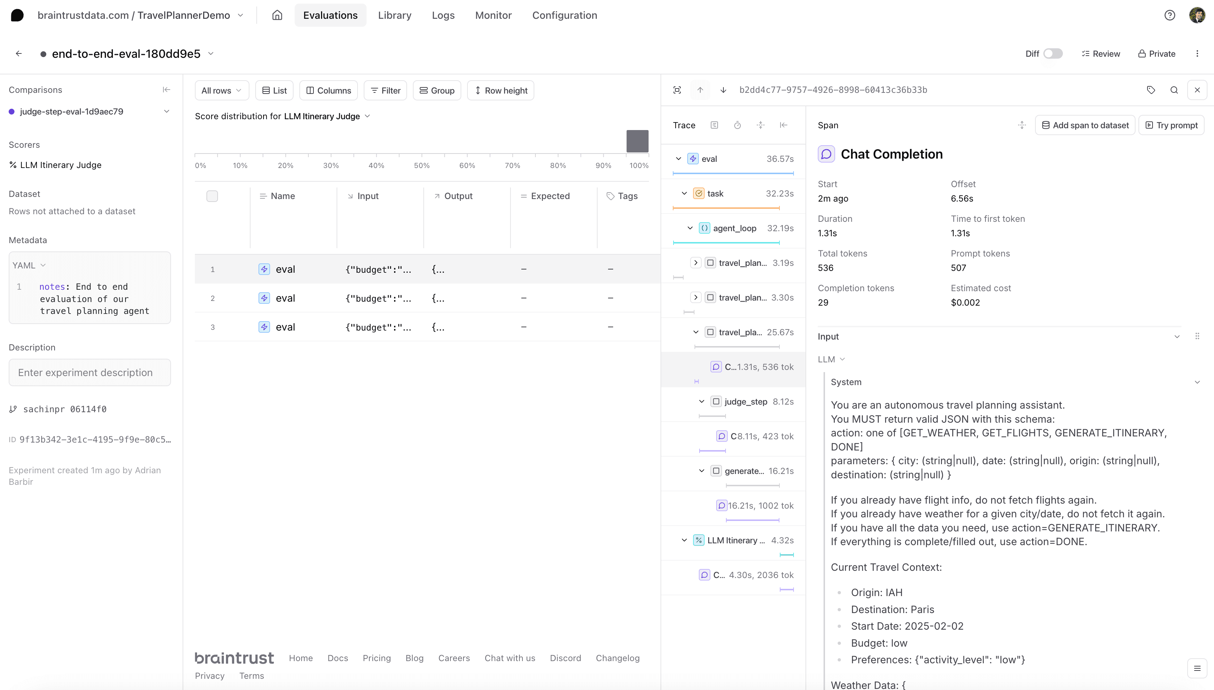This screenshot has width=1214, height=690.
Task: Go to next trace with down arrow
Action: [x=723, y=90]
